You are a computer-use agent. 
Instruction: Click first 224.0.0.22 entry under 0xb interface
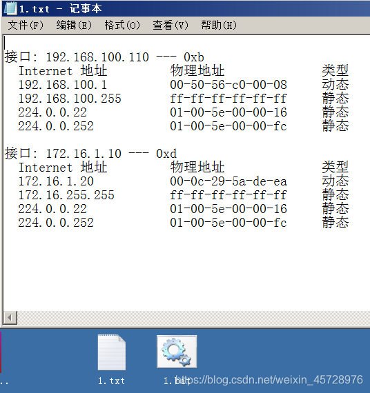click(x=52, y=112)
